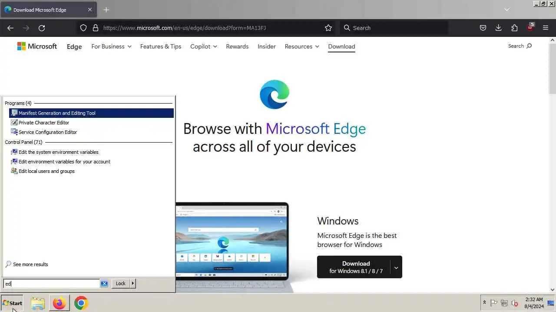Open tracking protection shield icon
The width and height of the screenshot is (556, 312).
(83, 28)
